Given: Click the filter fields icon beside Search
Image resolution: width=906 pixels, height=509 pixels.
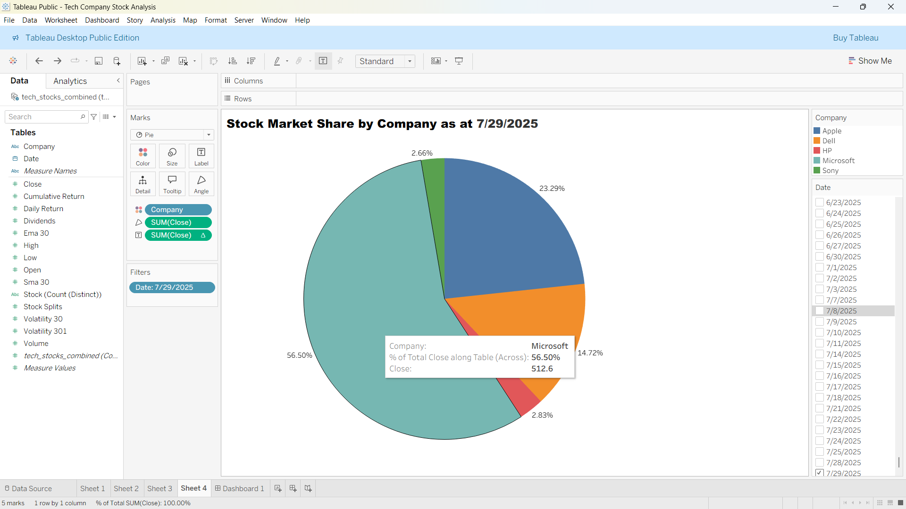Looking at the screenshot, I should pyautogui.click(x=94, y=117).
